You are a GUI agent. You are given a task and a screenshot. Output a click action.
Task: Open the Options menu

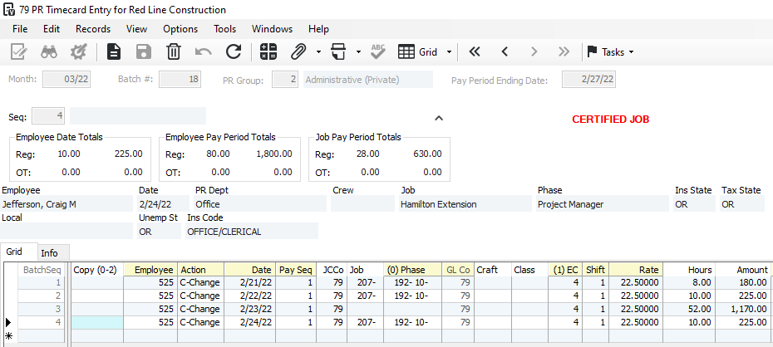pos(180,29)
